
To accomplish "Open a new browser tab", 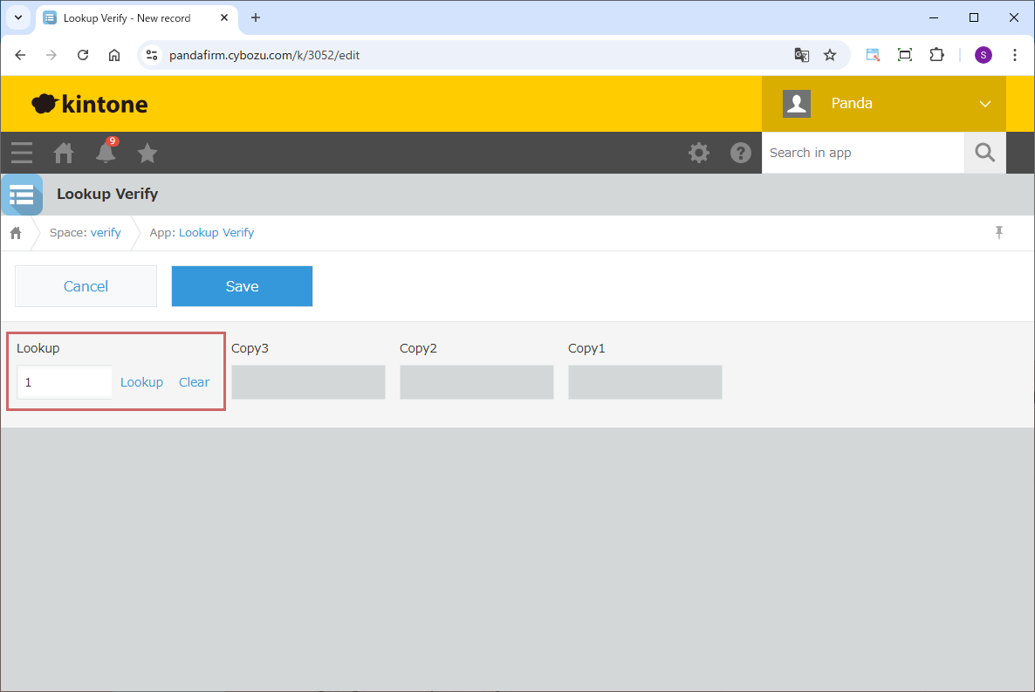I will click(x=256, y=18).
